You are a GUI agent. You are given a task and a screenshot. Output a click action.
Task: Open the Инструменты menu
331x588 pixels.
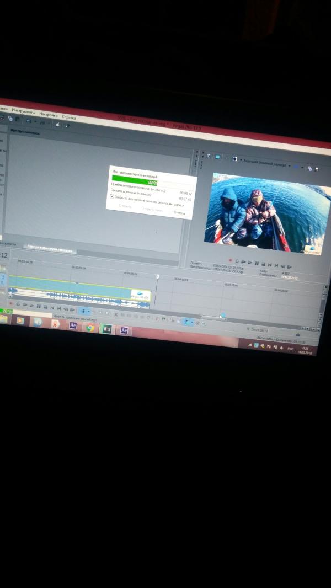23,112
